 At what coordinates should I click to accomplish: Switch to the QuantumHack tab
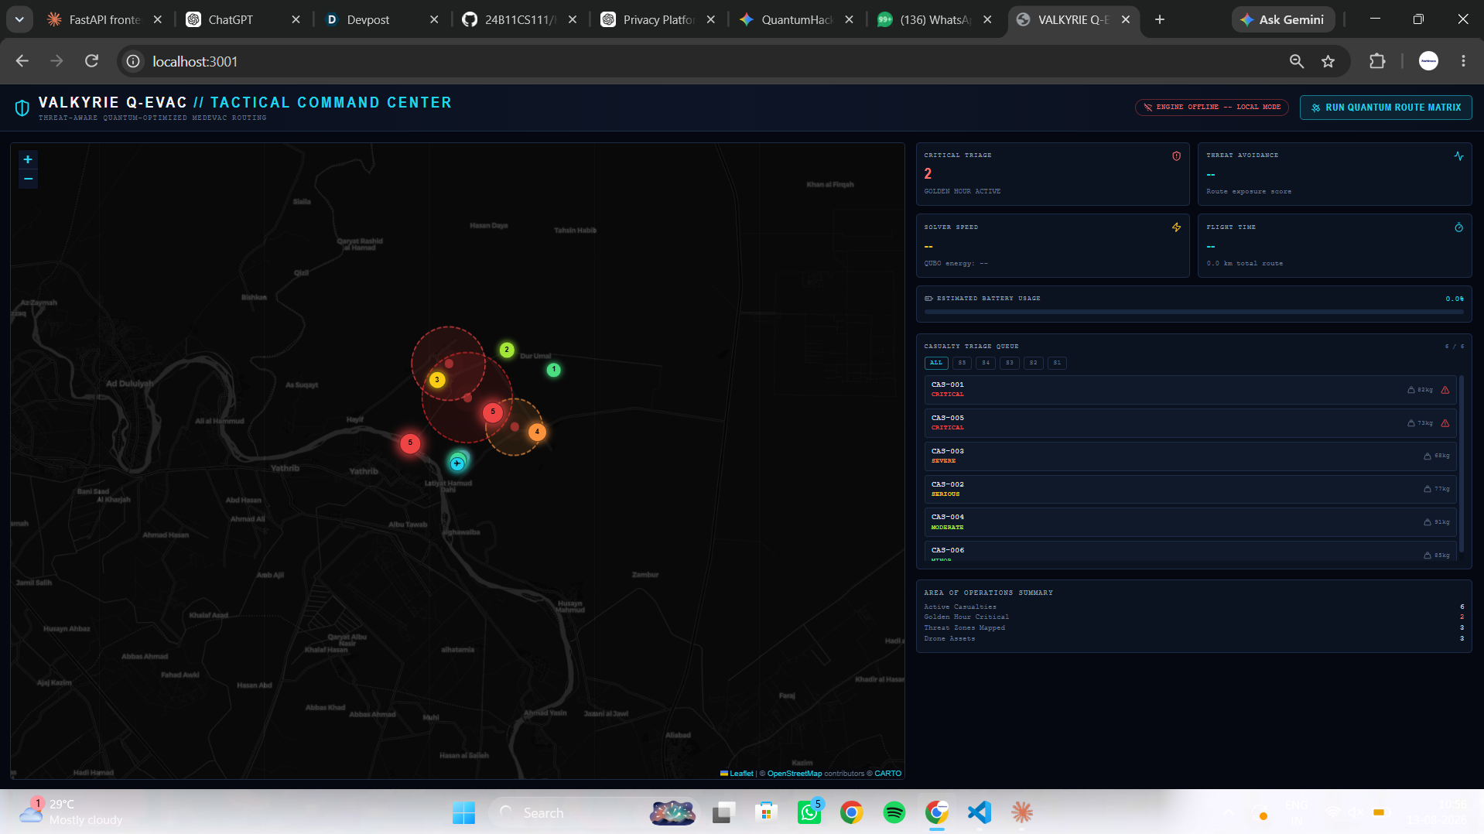pyautogui.click(x=796, y=19)
